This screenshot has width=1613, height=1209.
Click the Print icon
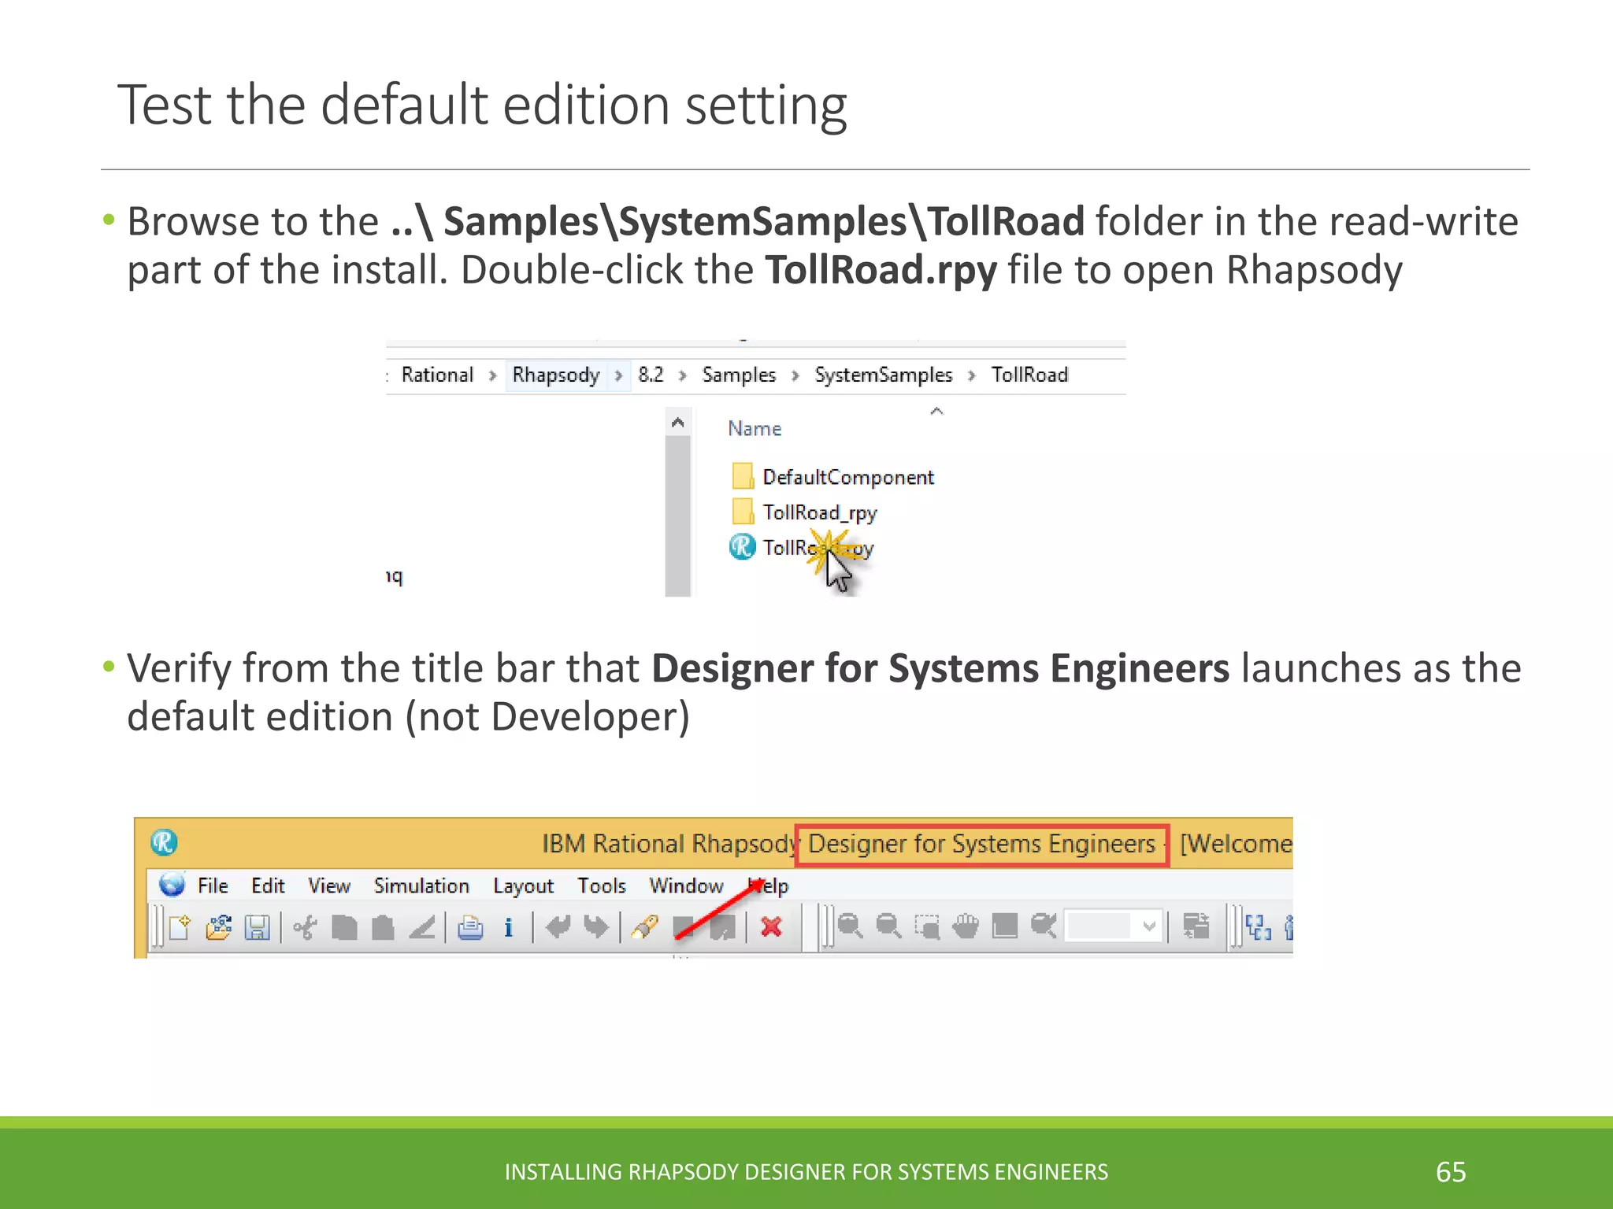[471, 927]
